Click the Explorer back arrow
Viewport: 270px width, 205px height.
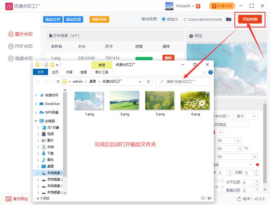(x=38, y=81)
